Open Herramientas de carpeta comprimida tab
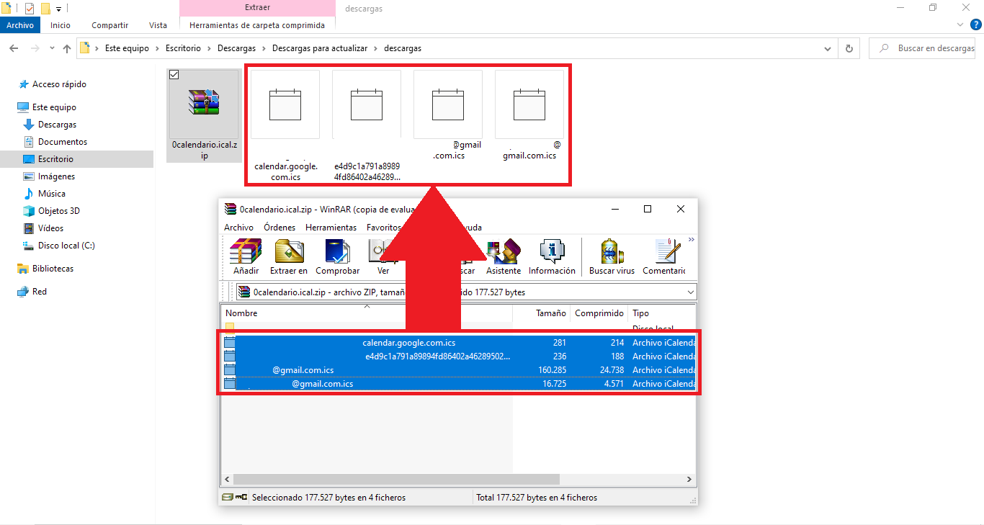 (x=257, y=25)
